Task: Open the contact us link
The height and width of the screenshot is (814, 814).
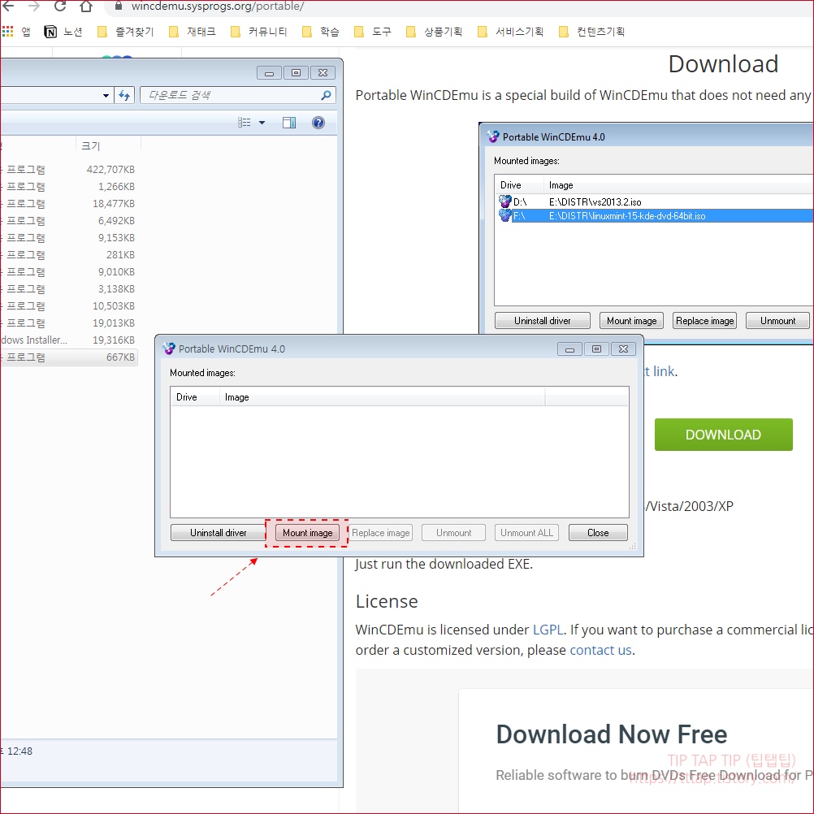Action: [600, 651]
